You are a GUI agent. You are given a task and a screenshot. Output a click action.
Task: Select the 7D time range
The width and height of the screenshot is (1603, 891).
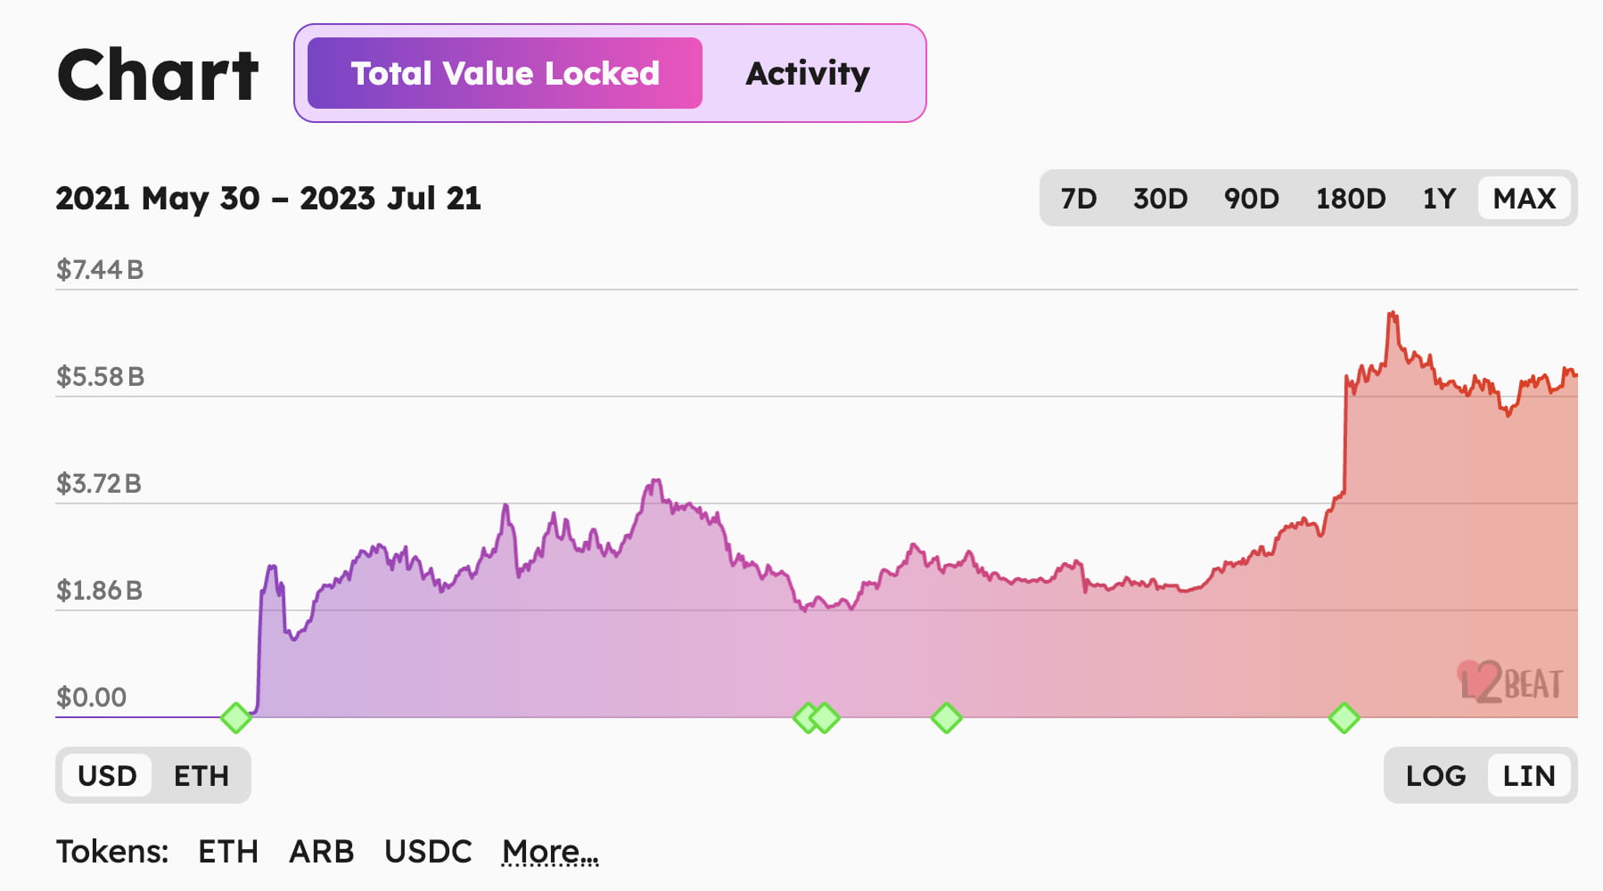point(1078,198)
